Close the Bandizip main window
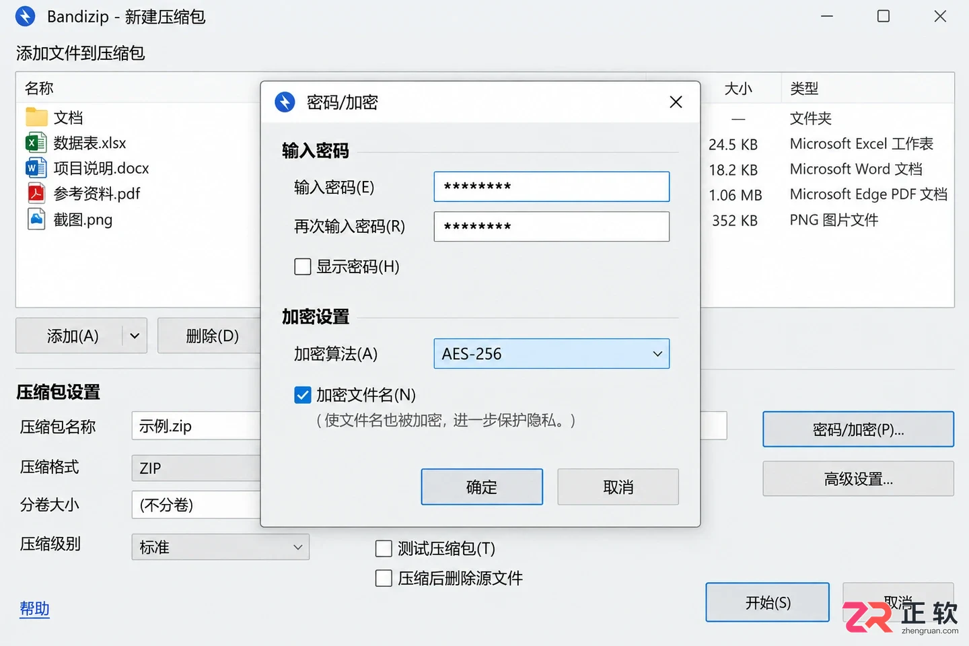 pos(940,16)
